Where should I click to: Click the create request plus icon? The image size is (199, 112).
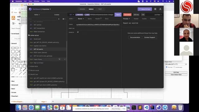click(59, 19)
